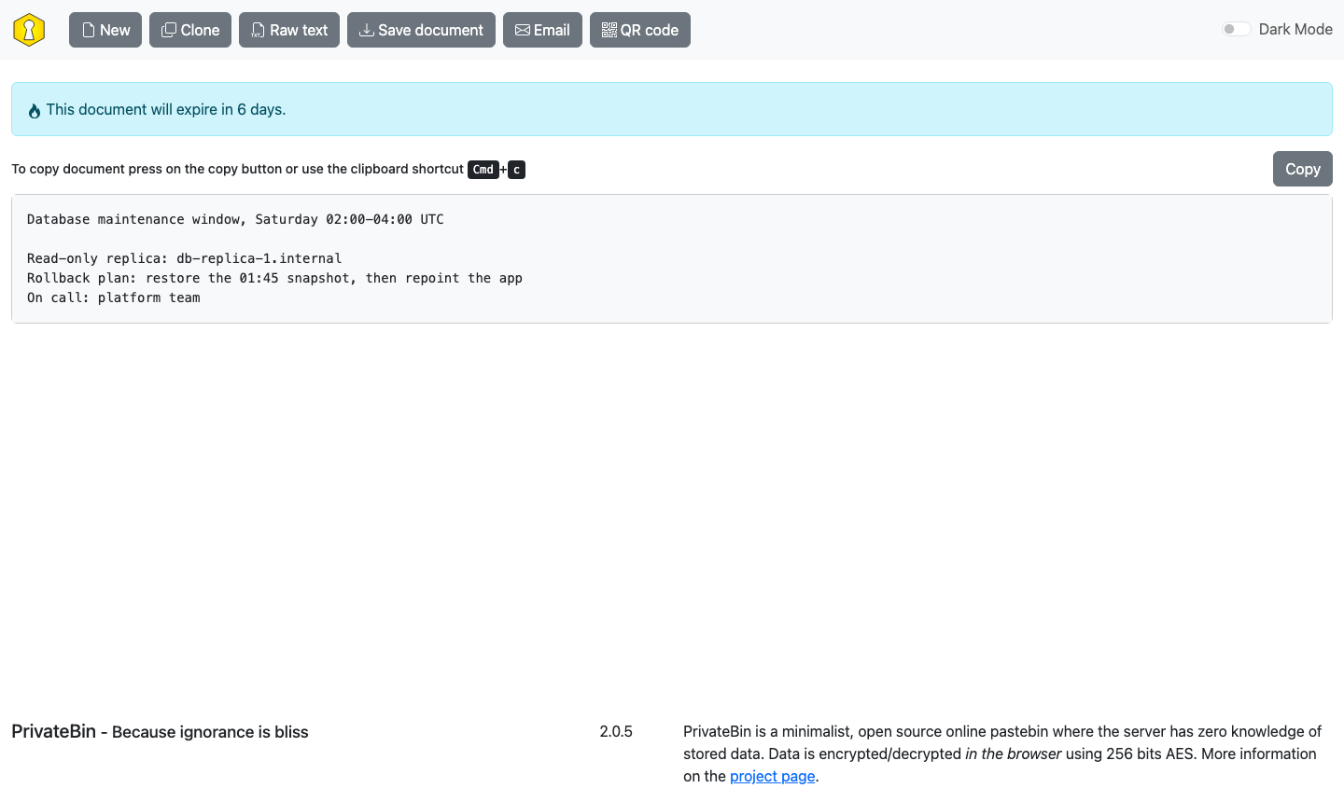The height and width of the screenshot is (802, 1344).
Task: Share the document via Email
Action: [542, 30]
